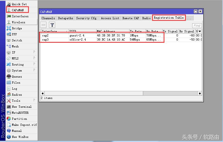Click the remove (minus) toolbar button

[x=44, y=25]
